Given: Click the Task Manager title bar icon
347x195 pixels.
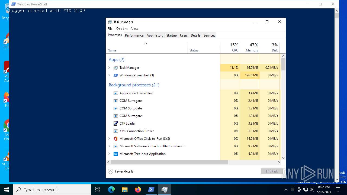Looking at the screenshot, I should (x=110, y=22).
